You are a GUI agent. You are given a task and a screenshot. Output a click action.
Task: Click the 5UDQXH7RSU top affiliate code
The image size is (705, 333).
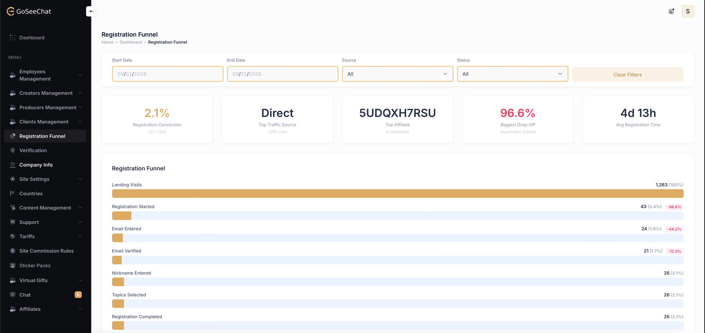pos(397,113)
